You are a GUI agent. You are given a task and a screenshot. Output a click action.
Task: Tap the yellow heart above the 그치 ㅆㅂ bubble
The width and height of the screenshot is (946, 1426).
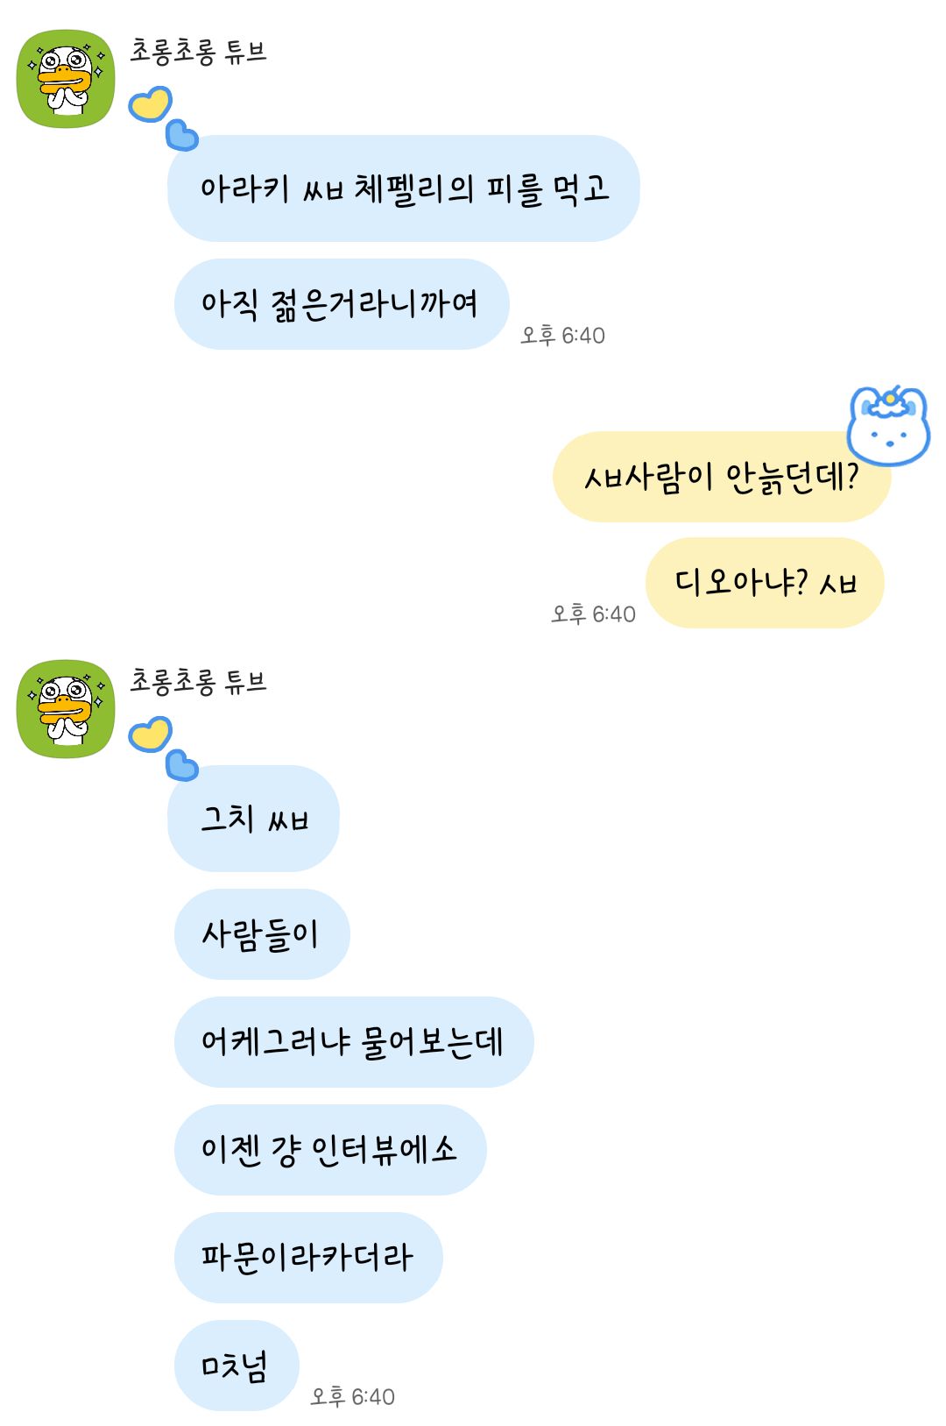tap(151, 734)
